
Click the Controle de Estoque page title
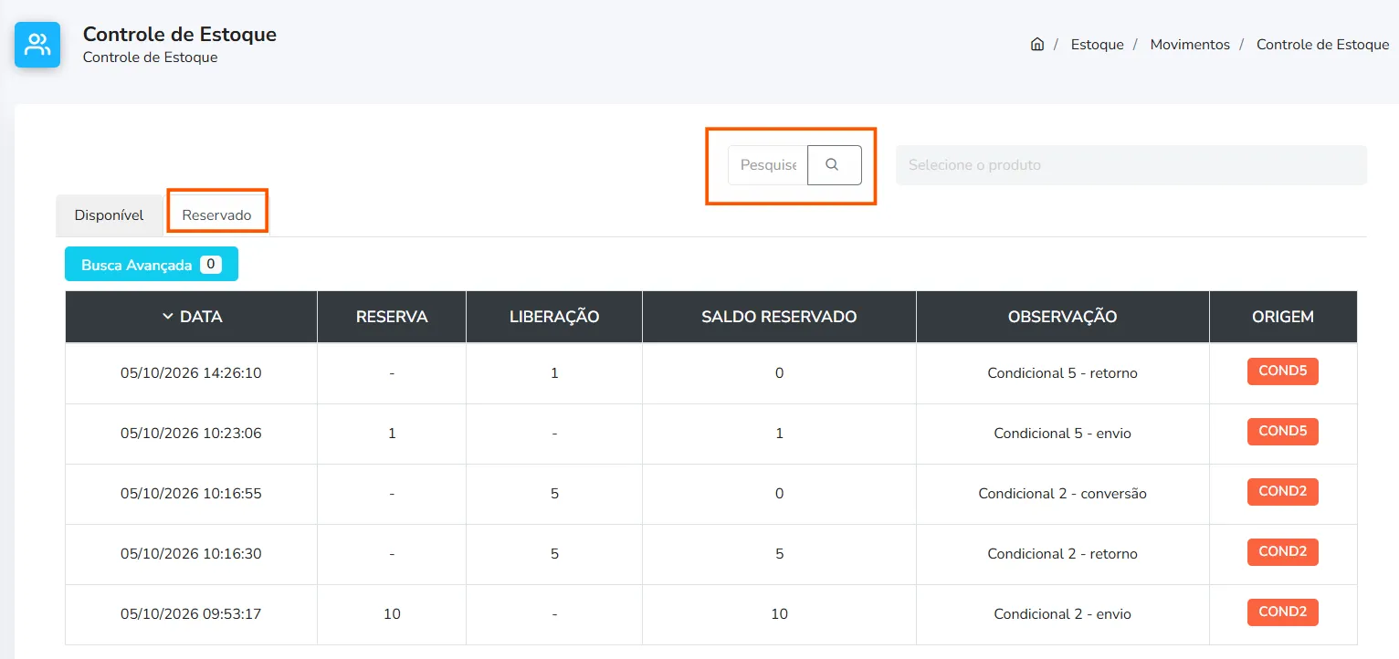(x=180, y=34)
